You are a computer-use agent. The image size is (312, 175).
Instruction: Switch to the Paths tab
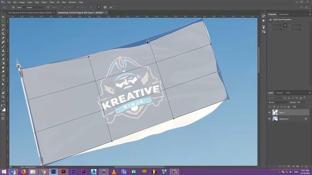[x=288, y=93]
